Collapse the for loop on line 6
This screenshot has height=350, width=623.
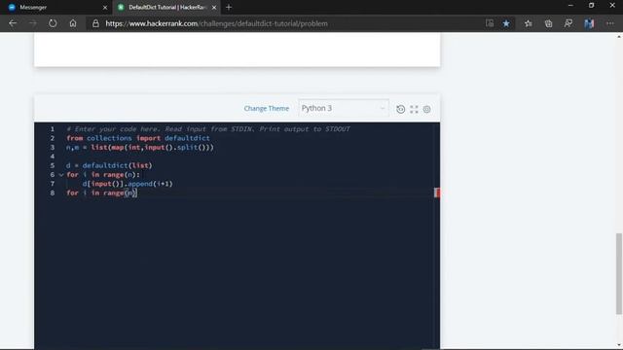pos(61,175)
